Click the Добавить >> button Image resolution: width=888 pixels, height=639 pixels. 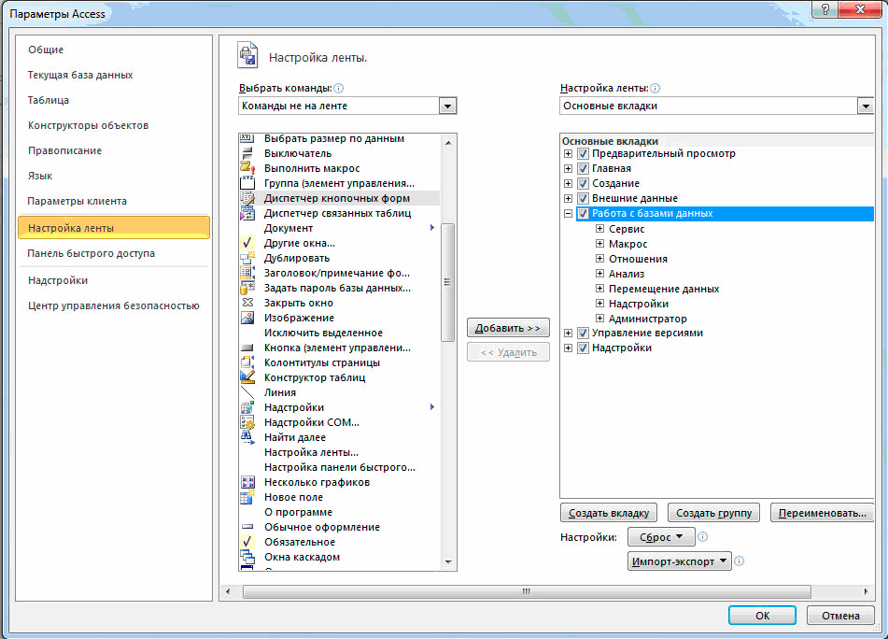point(508,327)
